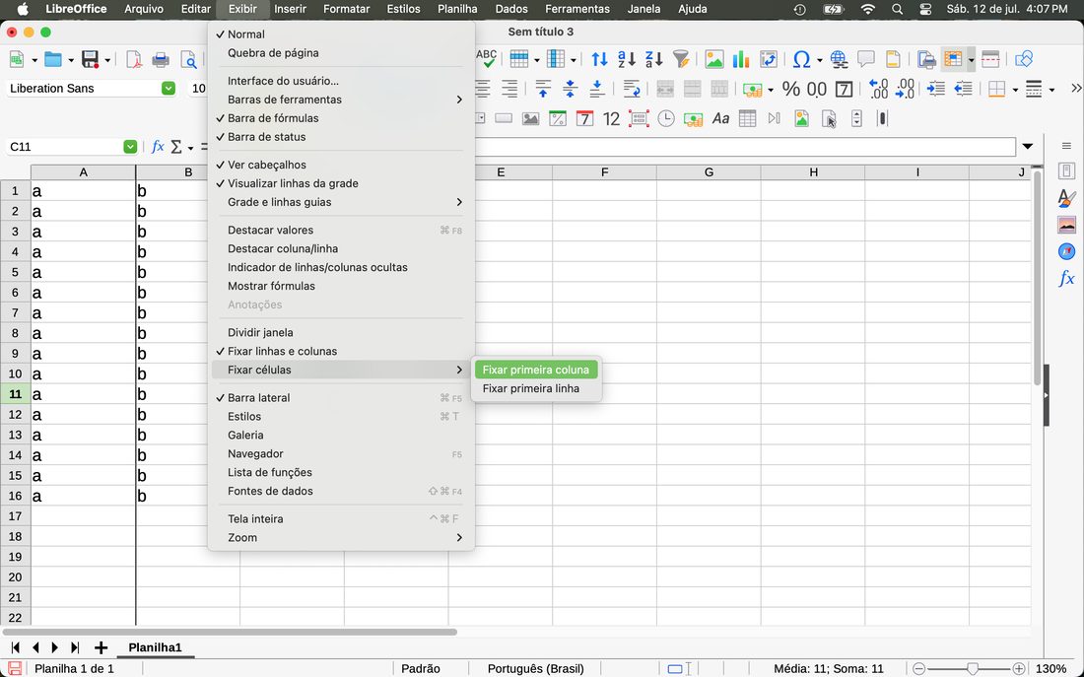Expand the formula bar dropdown arrow
This screenshot has height=677, width=1084.
[x=1027, y=147]
